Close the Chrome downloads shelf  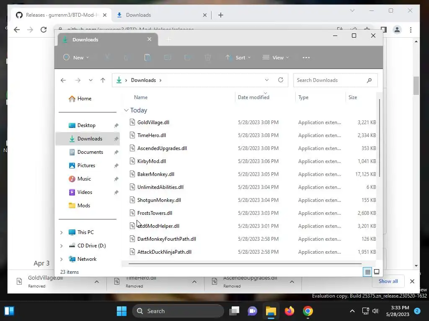point(412,281)
